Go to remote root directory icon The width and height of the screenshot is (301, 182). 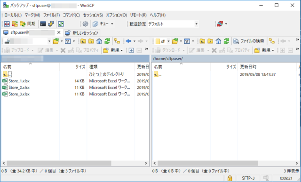click(210, 41)
